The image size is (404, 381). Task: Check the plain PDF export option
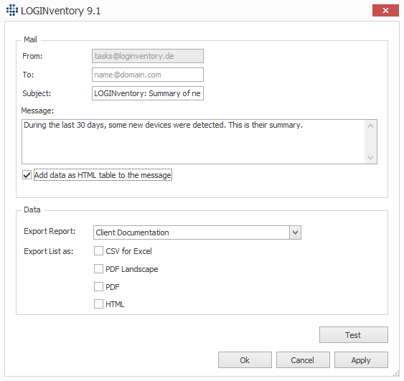coord(98,286)
